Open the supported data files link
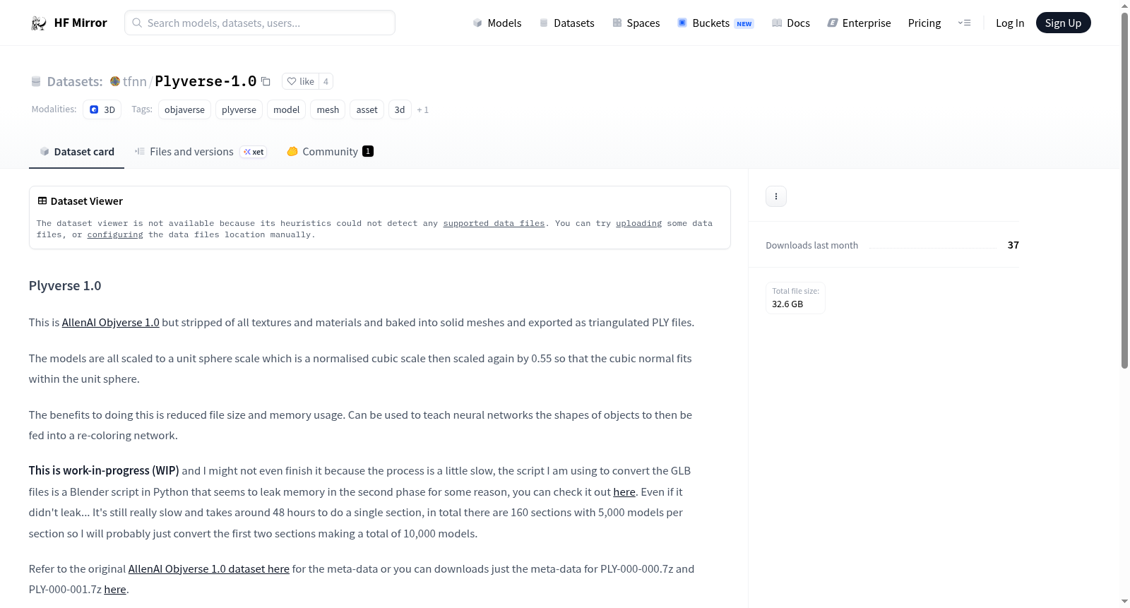 (x=494, y=223)
